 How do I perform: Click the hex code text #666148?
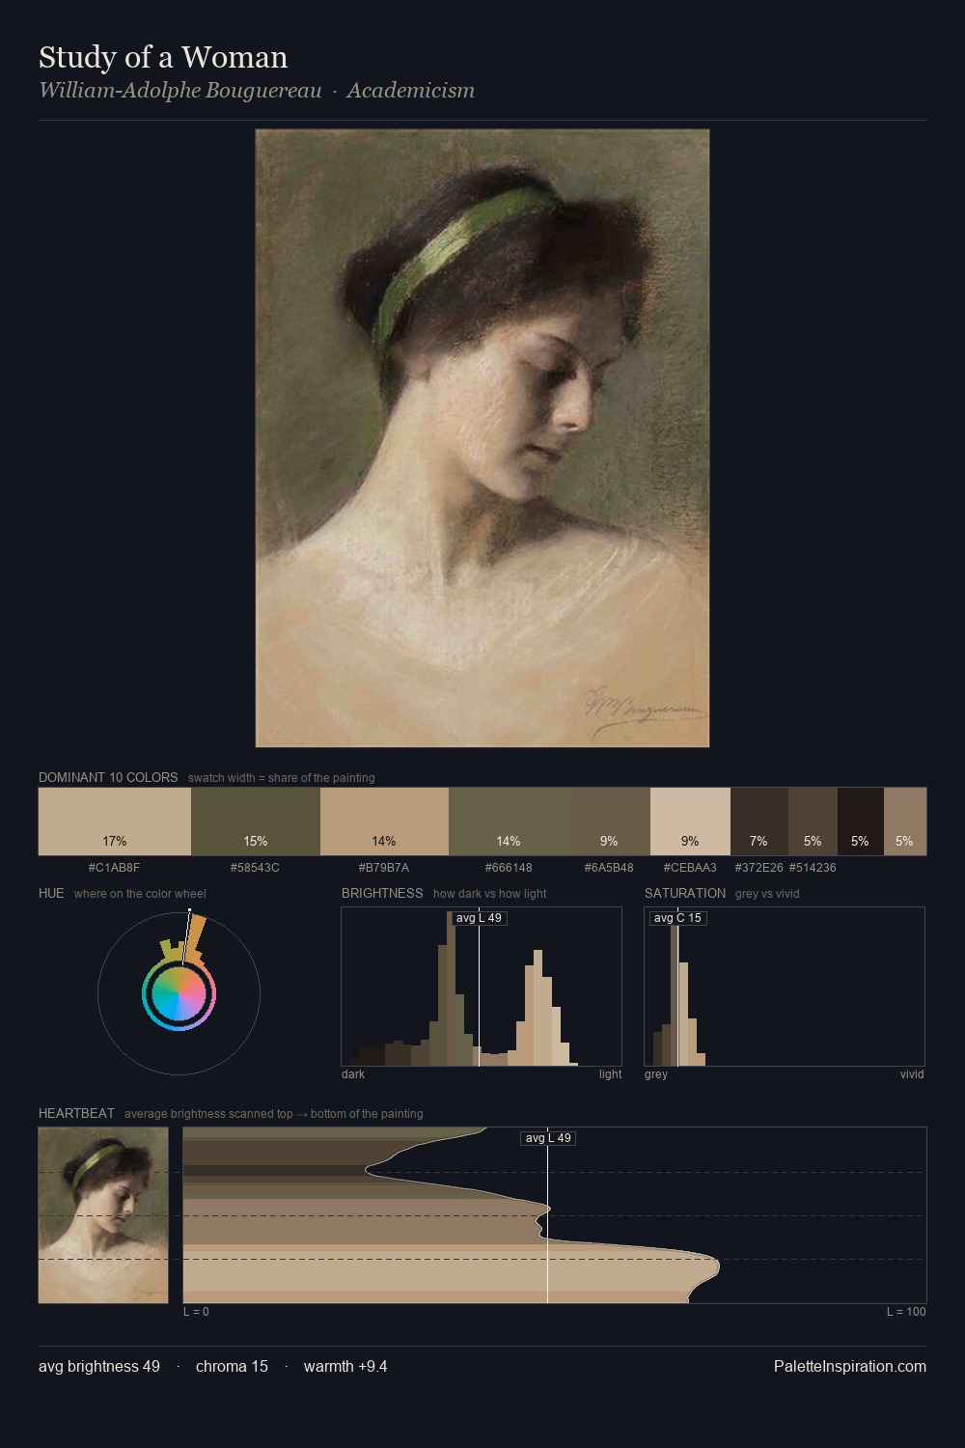(x=509, y=868)
